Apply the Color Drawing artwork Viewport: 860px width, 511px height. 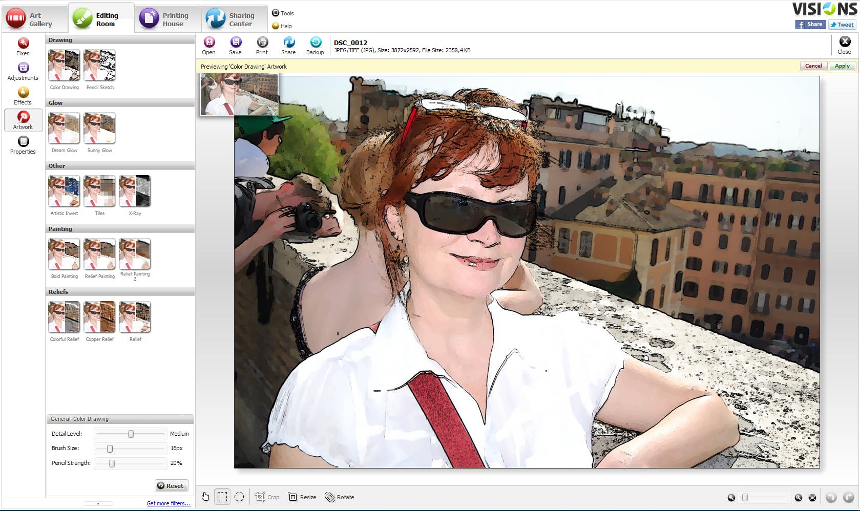[x=842, y=66]
